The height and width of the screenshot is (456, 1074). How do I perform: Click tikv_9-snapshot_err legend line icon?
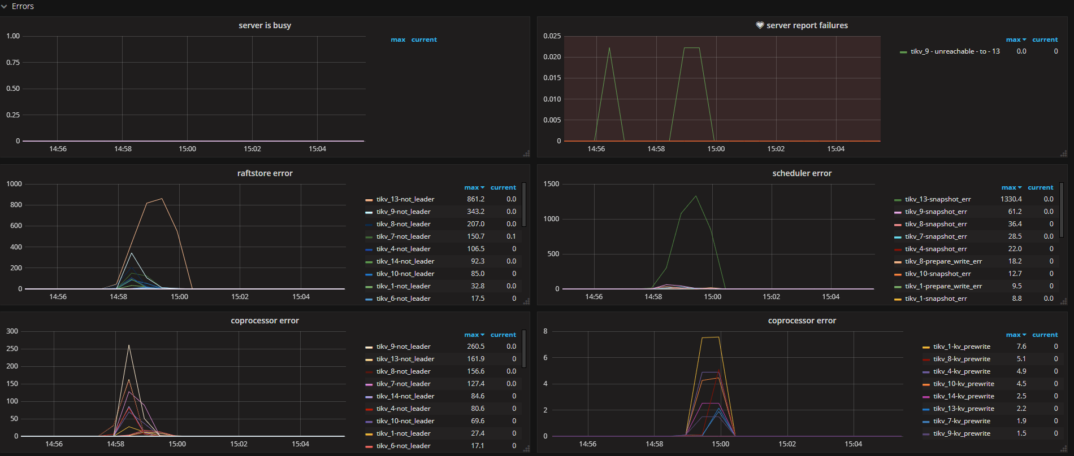[x=898, y=212]
